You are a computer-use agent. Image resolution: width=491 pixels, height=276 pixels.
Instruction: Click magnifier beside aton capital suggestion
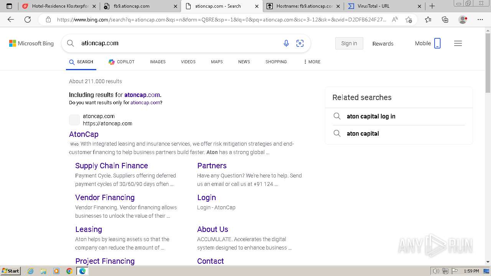click(x=337, y=133)
